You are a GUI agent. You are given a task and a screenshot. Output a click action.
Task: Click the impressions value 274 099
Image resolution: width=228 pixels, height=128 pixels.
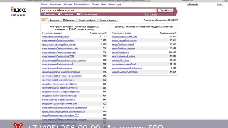(x=172, y=52)
